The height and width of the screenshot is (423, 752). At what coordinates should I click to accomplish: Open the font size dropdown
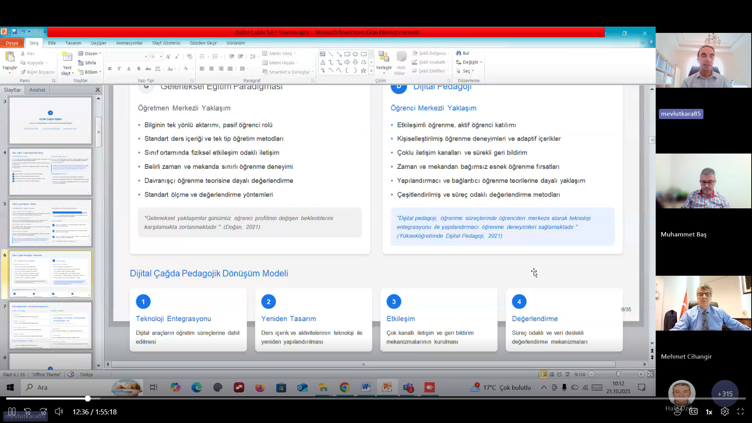tap(161, 56)
